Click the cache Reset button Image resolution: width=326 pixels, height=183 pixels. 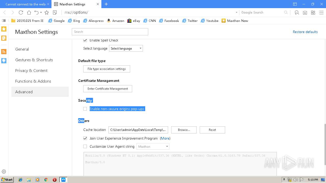point(212,130)
